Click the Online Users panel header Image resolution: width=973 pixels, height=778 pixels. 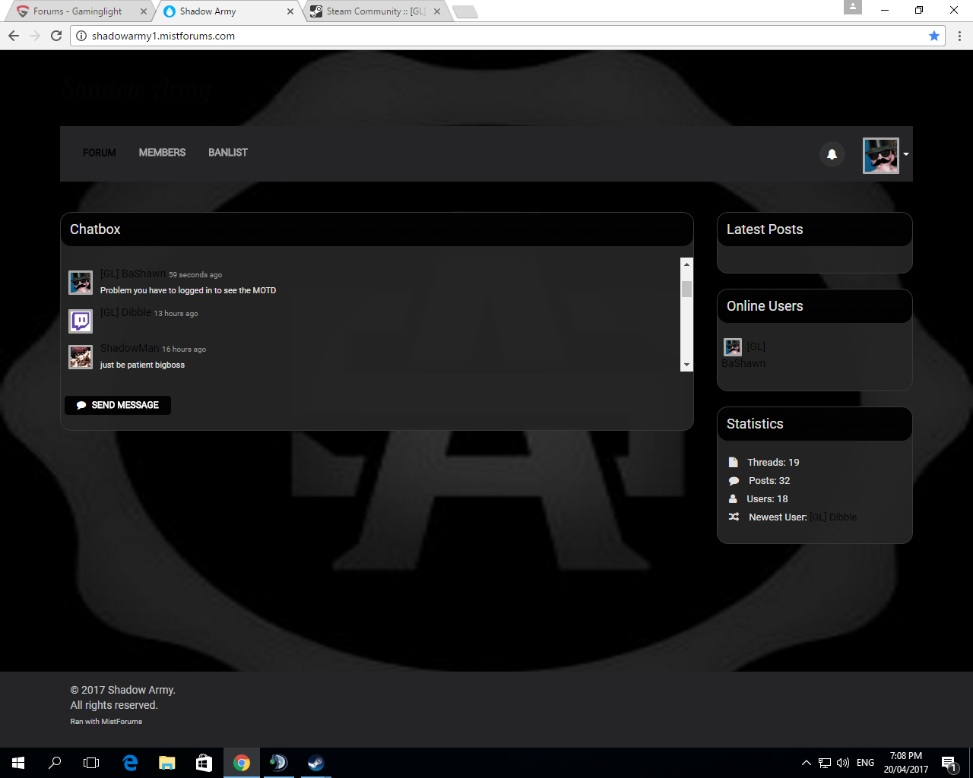point(815,306)
